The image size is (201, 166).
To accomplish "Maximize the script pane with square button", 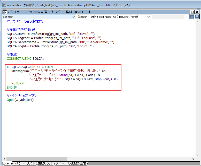I will [x=192, y=12].
